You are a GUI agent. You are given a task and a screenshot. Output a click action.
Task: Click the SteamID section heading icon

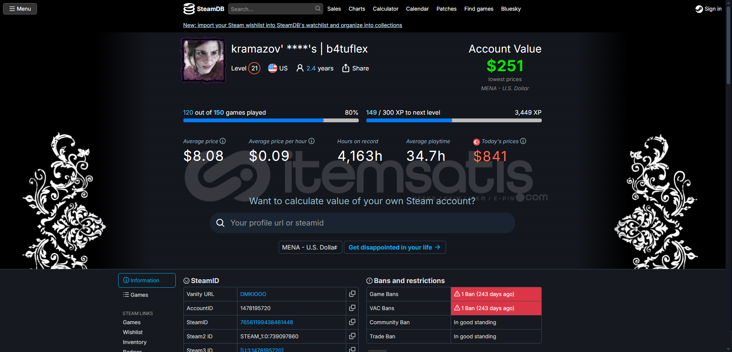[186, 281]
